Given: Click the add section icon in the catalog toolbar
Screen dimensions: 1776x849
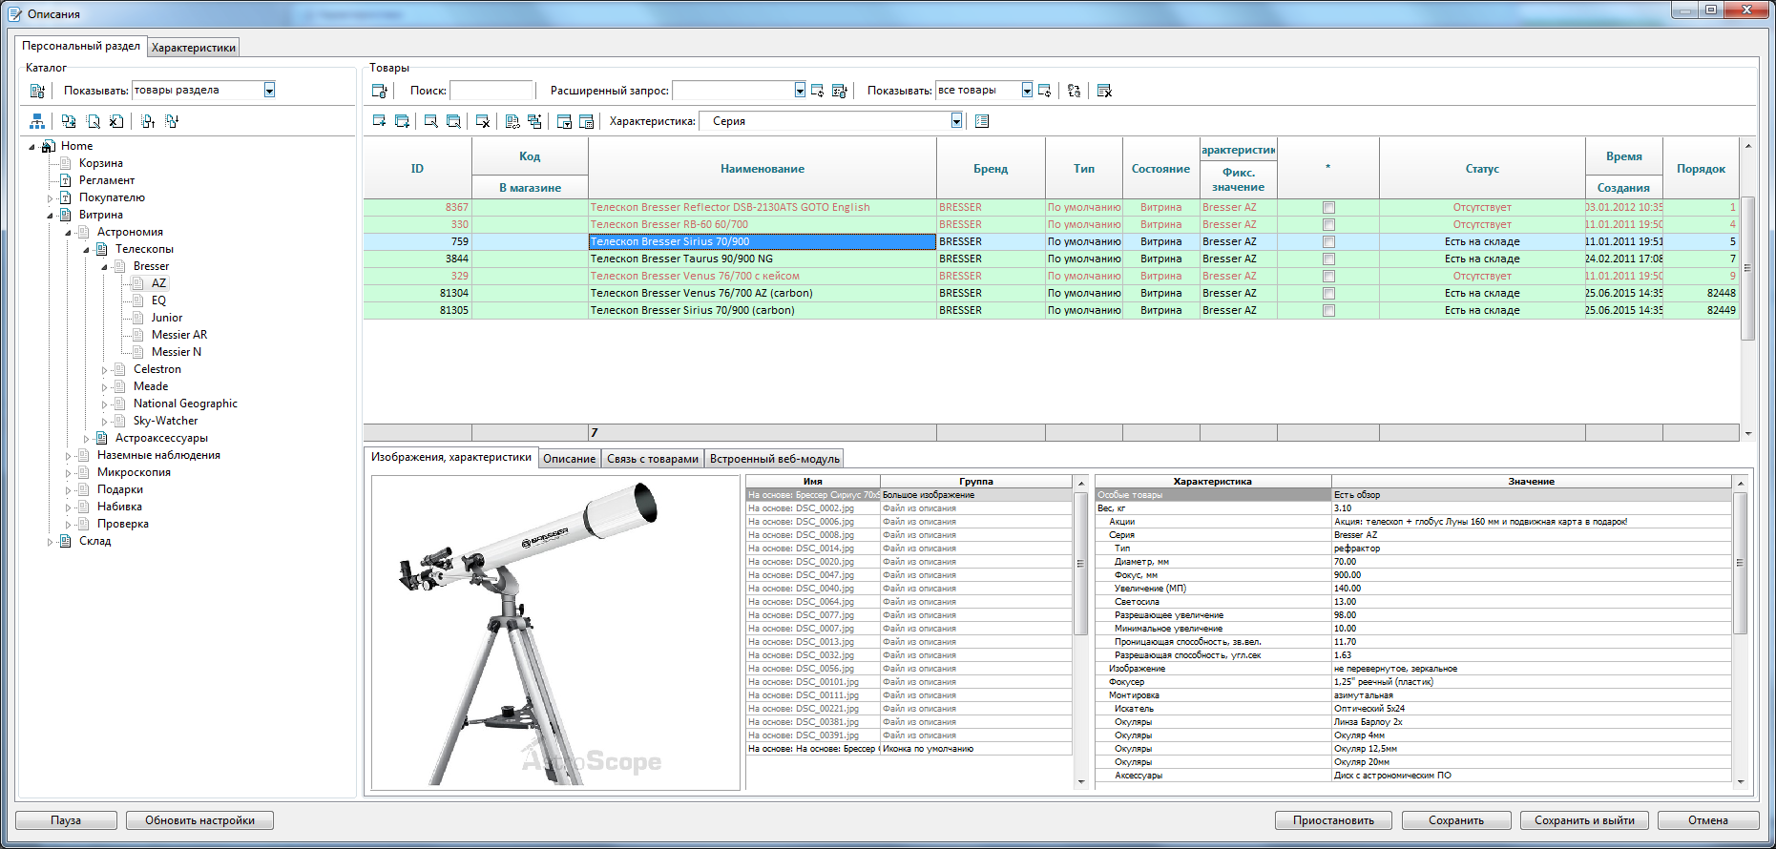Looking at the screenshot, I should click(69, 121).
